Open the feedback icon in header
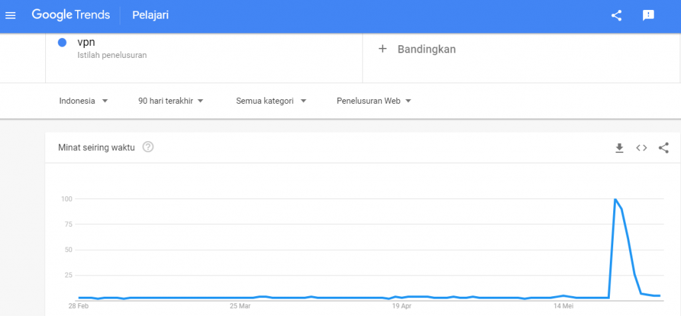 coord(648,16)
